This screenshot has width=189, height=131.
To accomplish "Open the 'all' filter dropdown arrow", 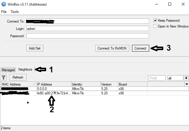I will 186,78.
